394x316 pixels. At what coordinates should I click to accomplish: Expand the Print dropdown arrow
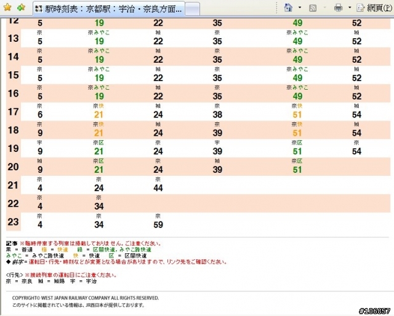(x=350, y=8)
